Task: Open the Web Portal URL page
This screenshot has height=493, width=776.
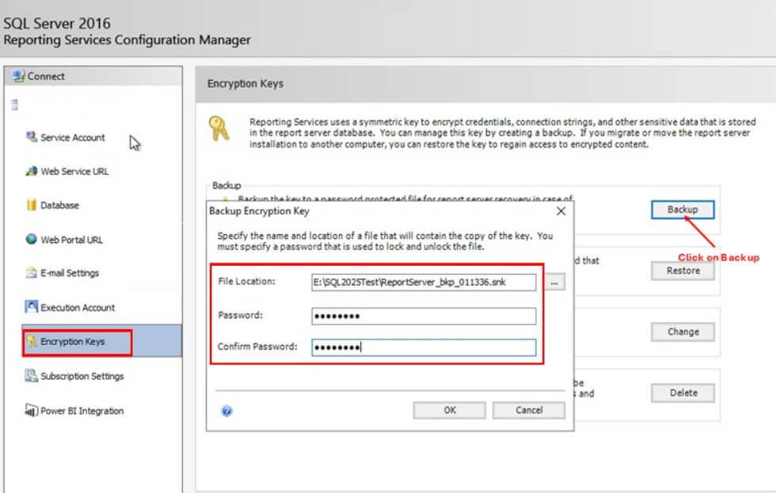Action: tap(71, 240)
